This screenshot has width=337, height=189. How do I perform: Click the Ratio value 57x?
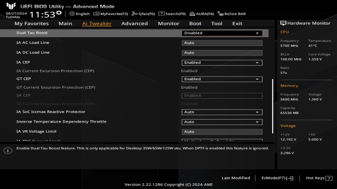(284, 73)
